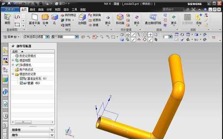
Task: Open the 分析 ribbon tab
Action: [x=49, y=10]
